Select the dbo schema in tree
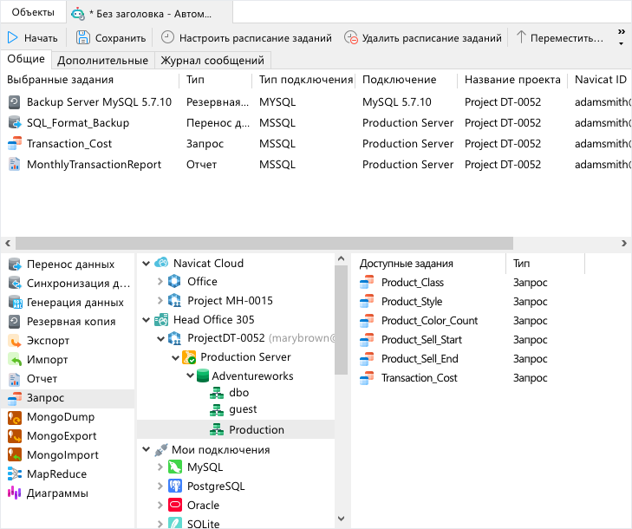 [238, 393]
